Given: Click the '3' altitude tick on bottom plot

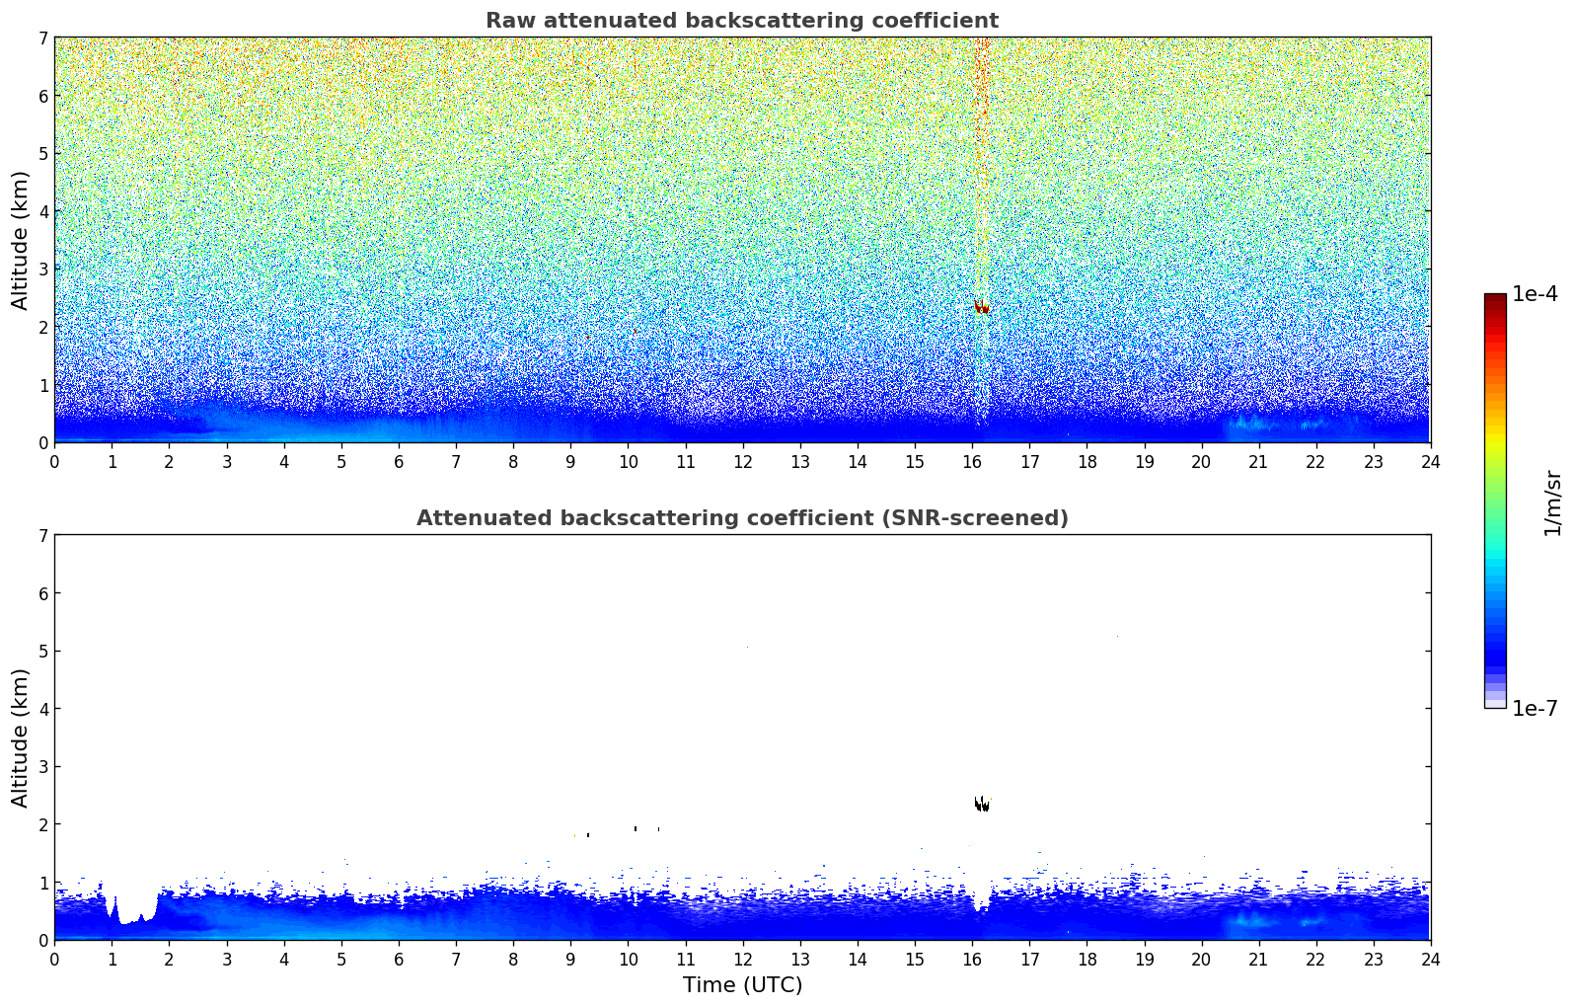Looking at the screenshot, I should [42, 767].
